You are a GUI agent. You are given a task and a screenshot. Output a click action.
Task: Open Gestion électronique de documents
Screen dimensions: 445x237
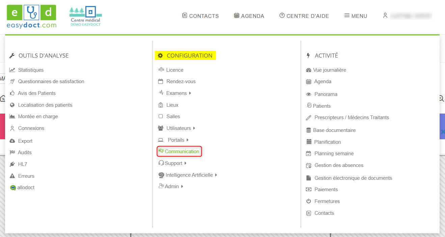point(353,178)
